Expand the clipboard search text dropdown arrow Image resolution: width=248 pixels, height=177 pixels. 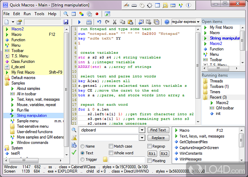[x=142, y=130]
